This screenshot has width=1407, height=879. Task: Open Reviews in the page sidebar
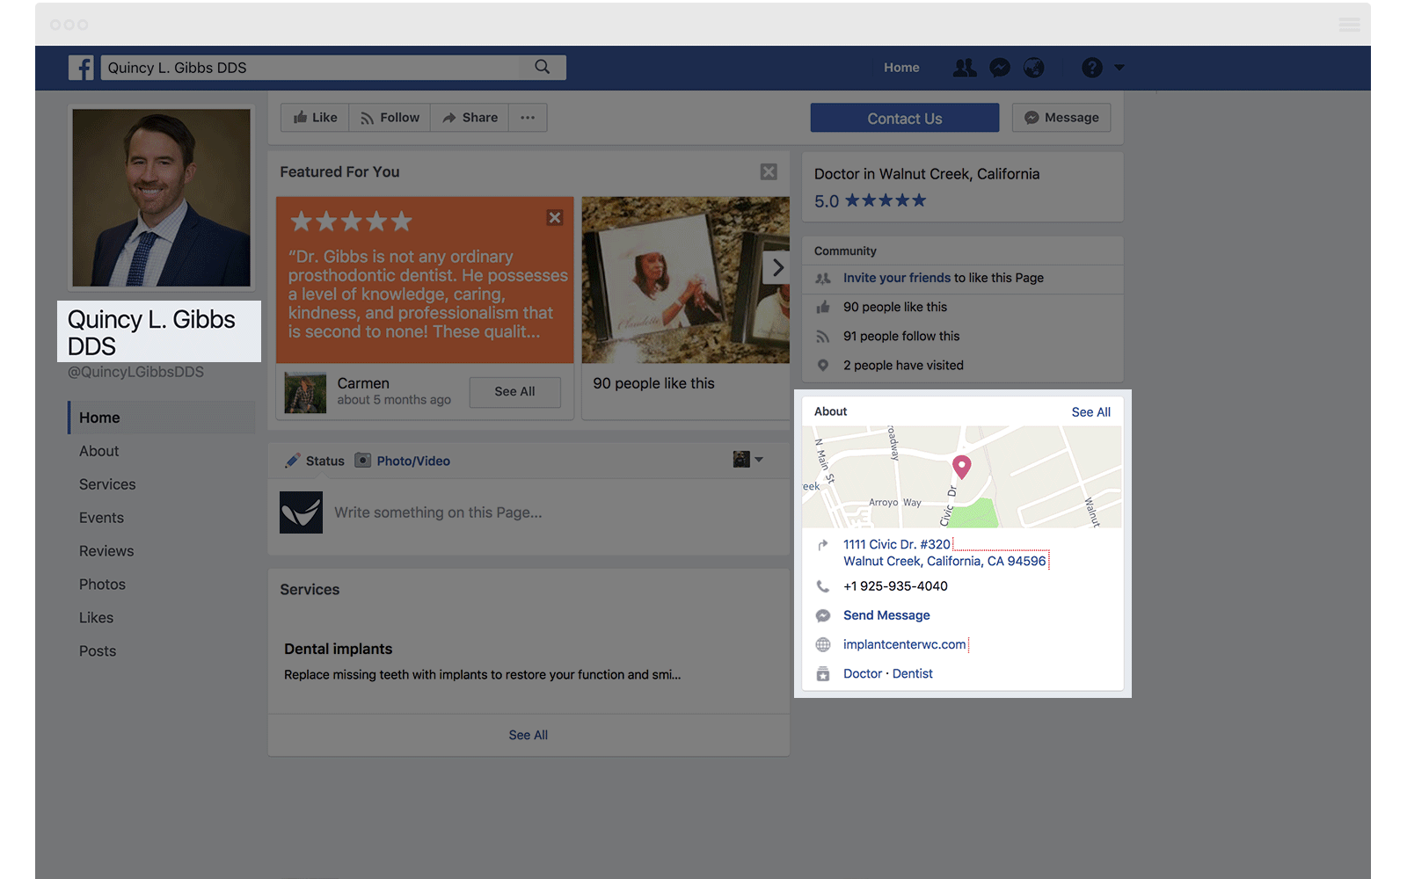click(x=106, y=551)
